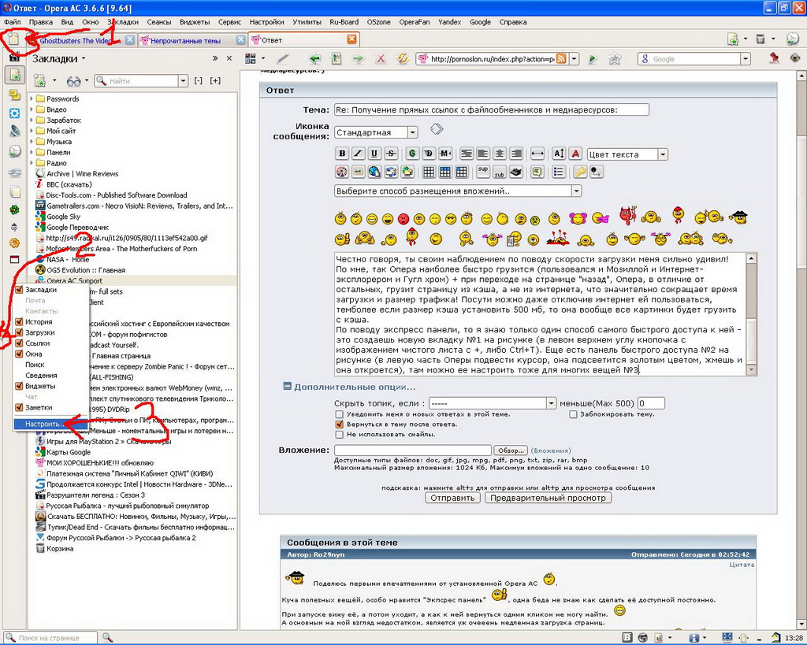Apply italic formatting in the reply editor
Image resolution: width=807 pixels, height=645 pixels.
point(359,154)
